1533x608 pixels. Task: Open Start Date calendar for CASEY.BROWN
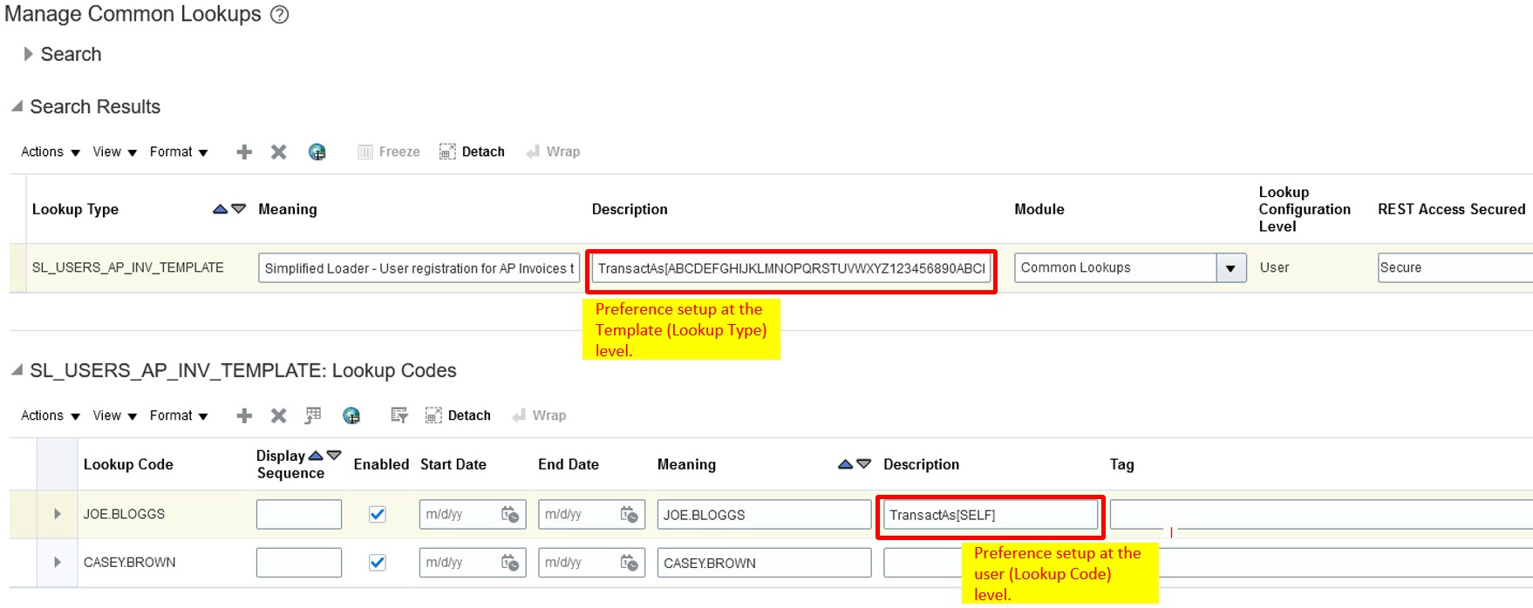click(x=510, y=563)
